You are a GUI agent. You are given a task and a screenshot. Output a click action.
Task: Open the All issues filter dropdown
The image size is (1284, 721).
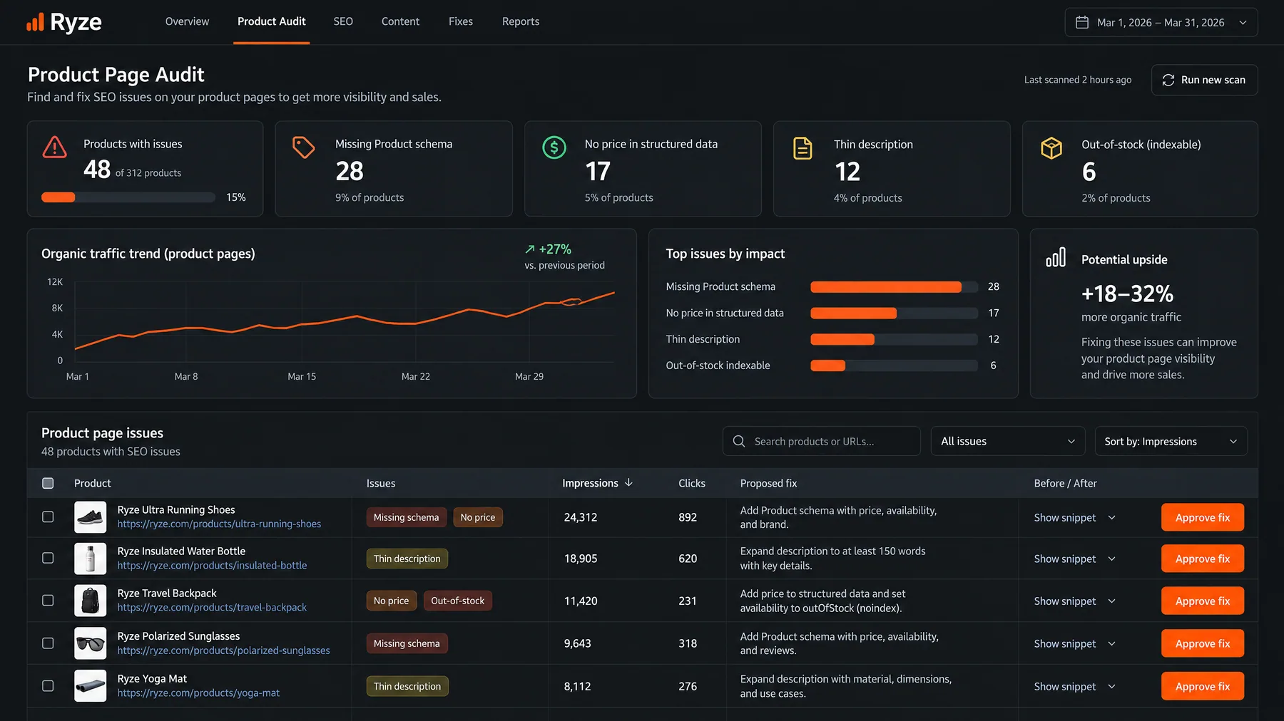(1008, 441)
